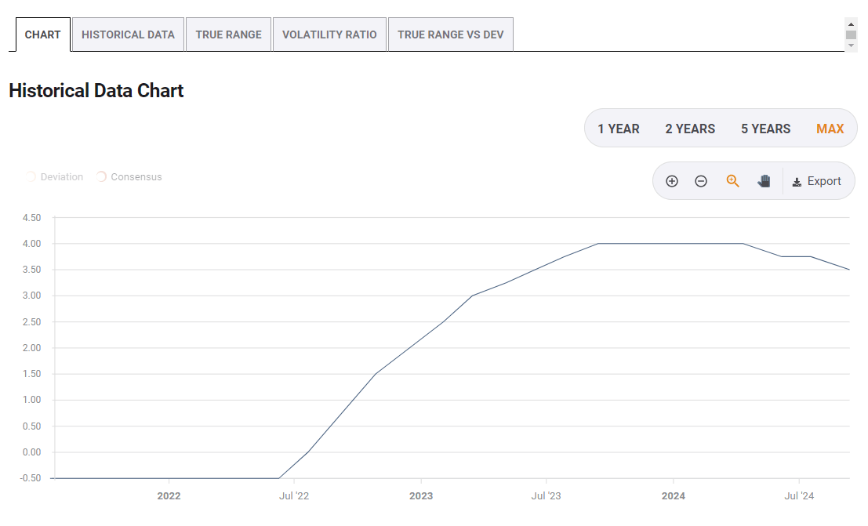
Task: Click the Chart tab
Action: pyautogui.click(x=43, y=34)
